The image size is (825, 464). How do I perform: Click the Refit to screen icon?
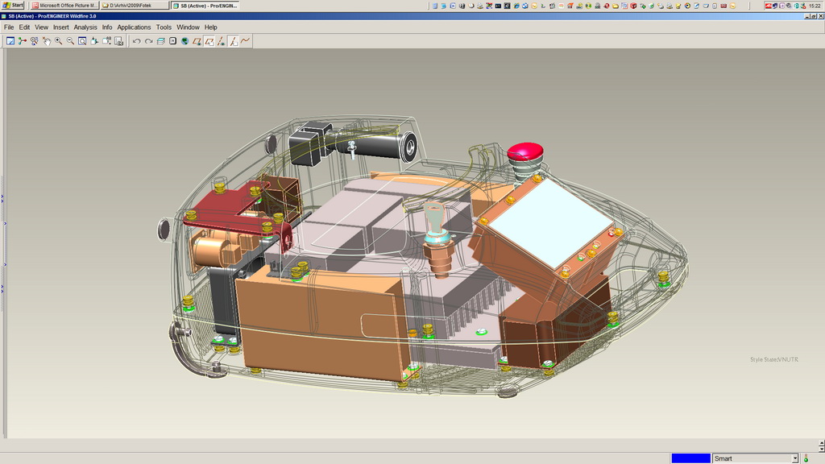[x=82, y=41]
